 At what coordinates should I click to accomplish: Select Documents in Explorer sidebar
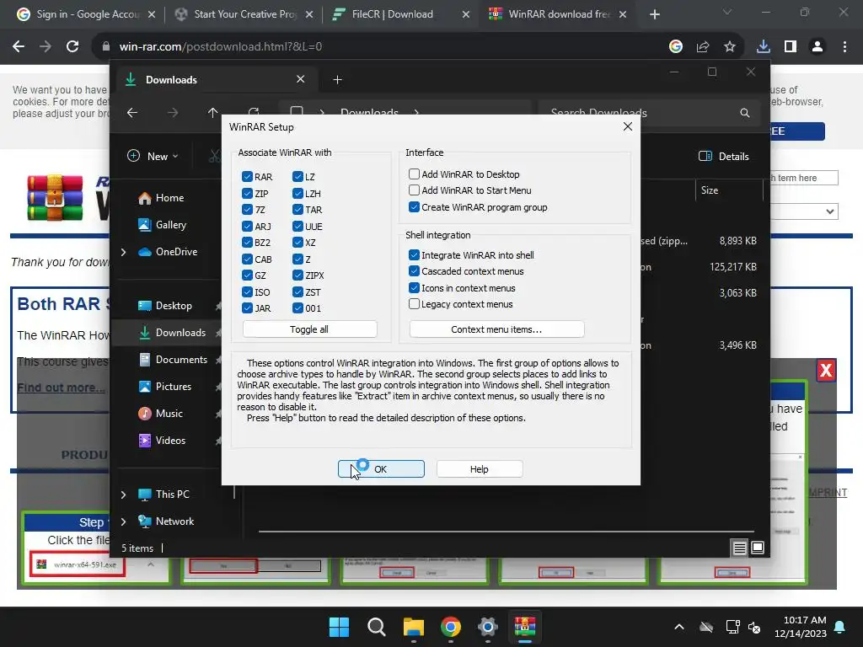coord(174,359)
